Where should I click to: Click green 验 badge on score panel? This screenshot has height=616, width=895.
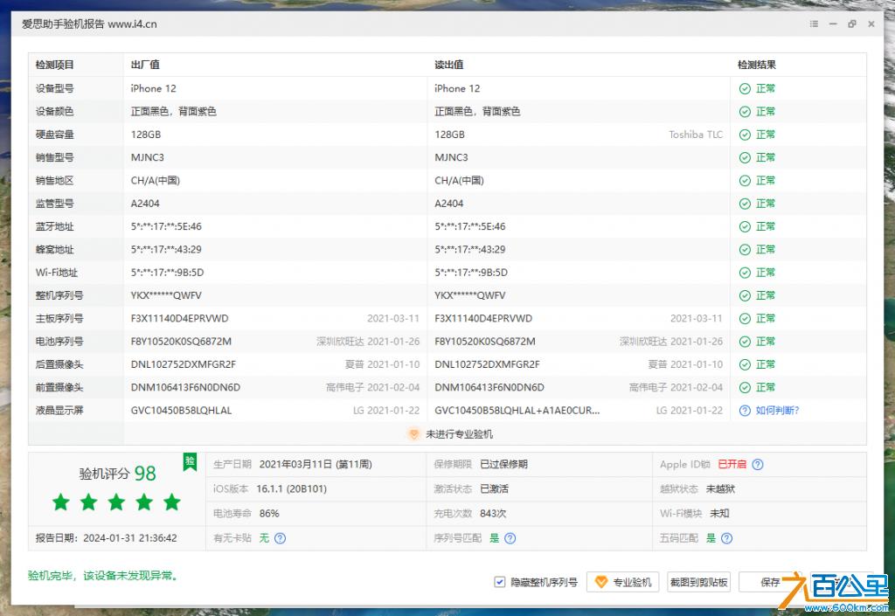click(190, 461)
